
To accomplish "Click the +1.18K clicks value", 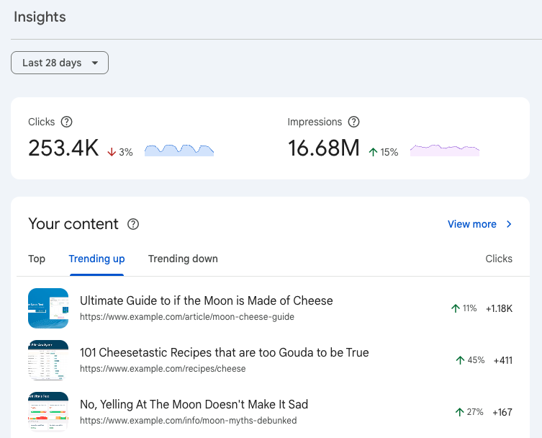I will (x=499, y=308).
